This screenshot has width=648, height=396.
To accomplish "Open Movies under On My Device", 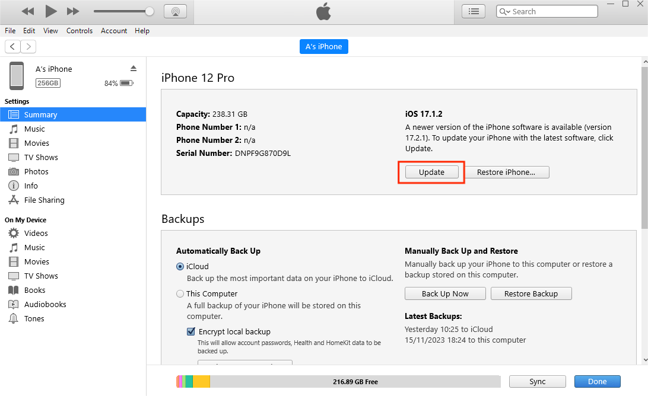I will 73,261.
